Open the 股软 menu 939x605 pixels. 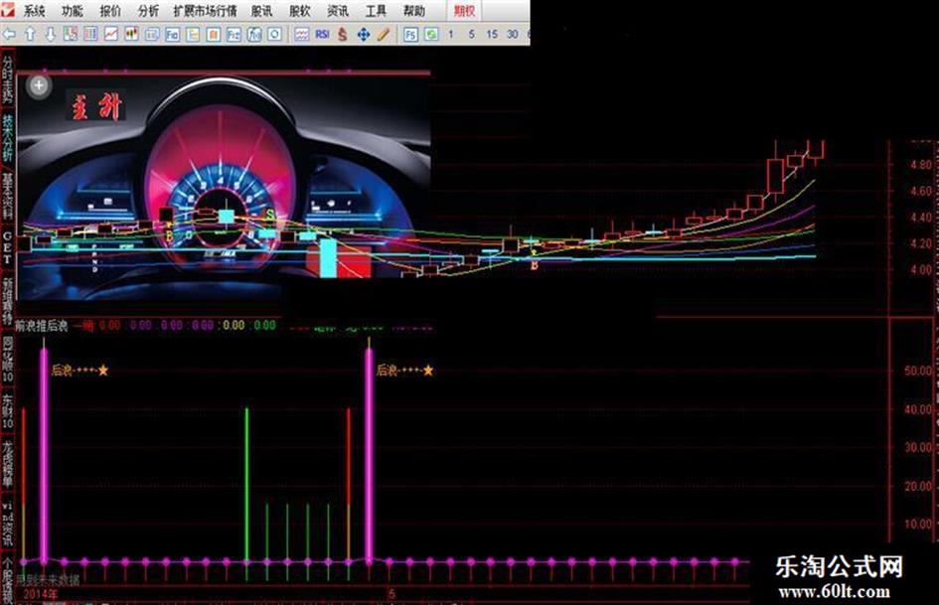[x=299, y=11]
